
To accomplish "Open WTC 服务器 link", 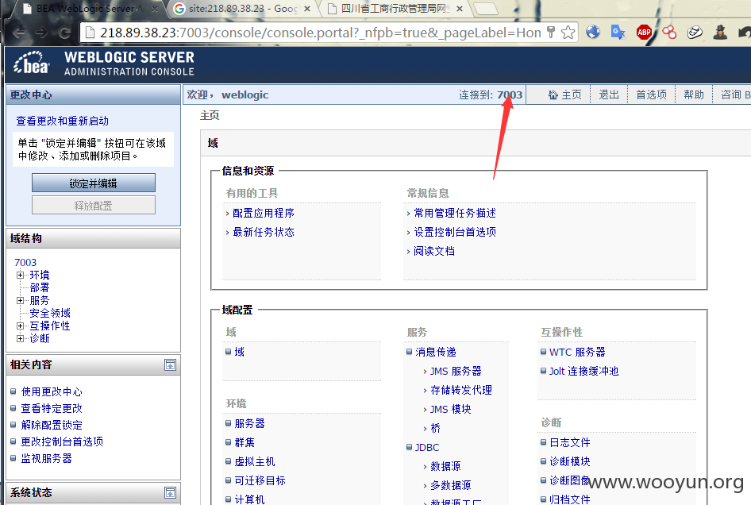I will (577, 353).
